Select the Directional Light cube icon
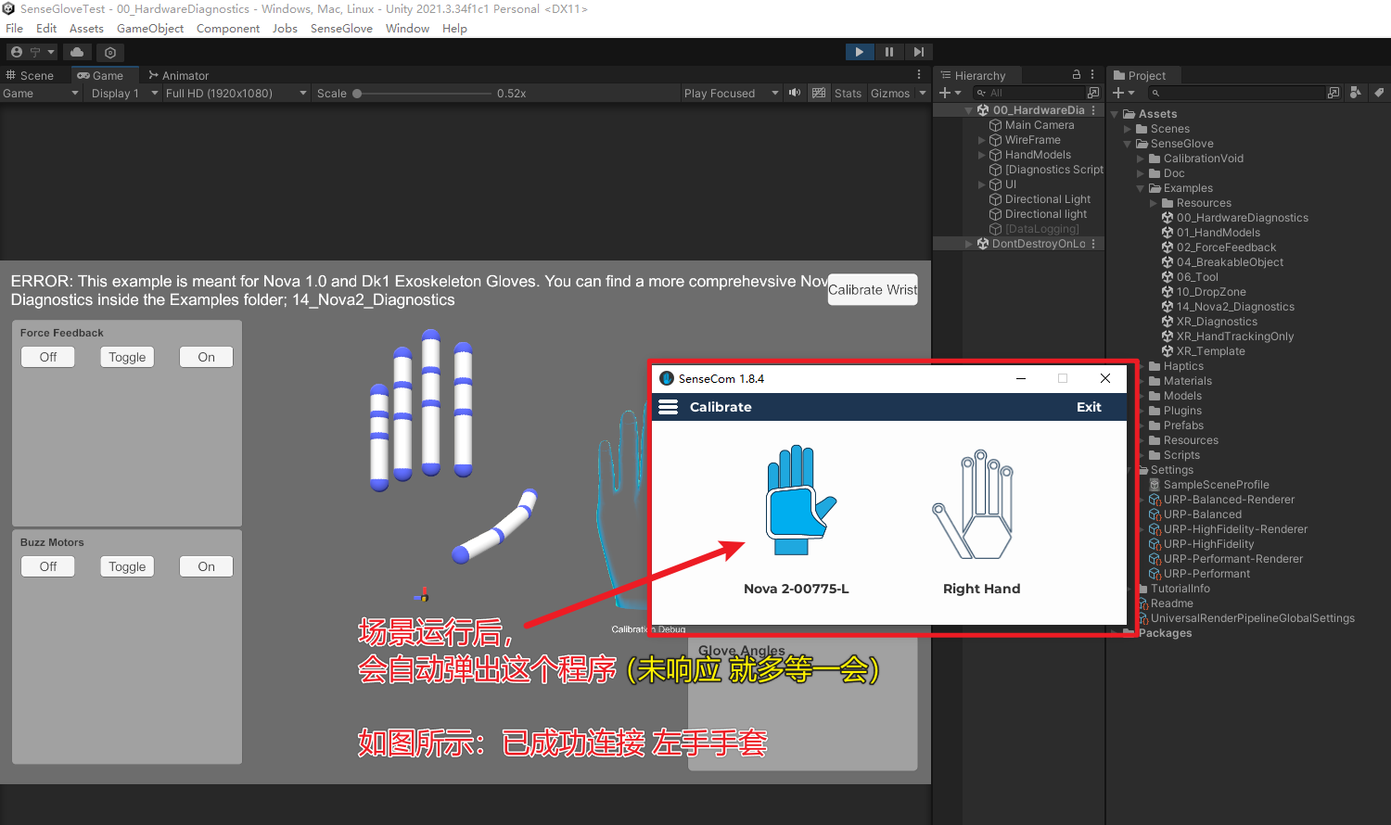 pyautogui.click(x=995, y=199)
